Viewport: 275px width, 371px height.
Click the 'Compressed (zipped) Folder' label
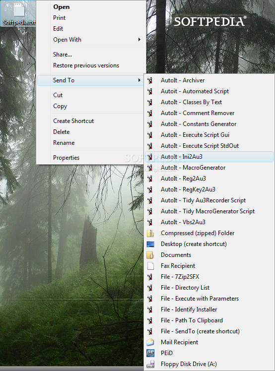point(198,233)
